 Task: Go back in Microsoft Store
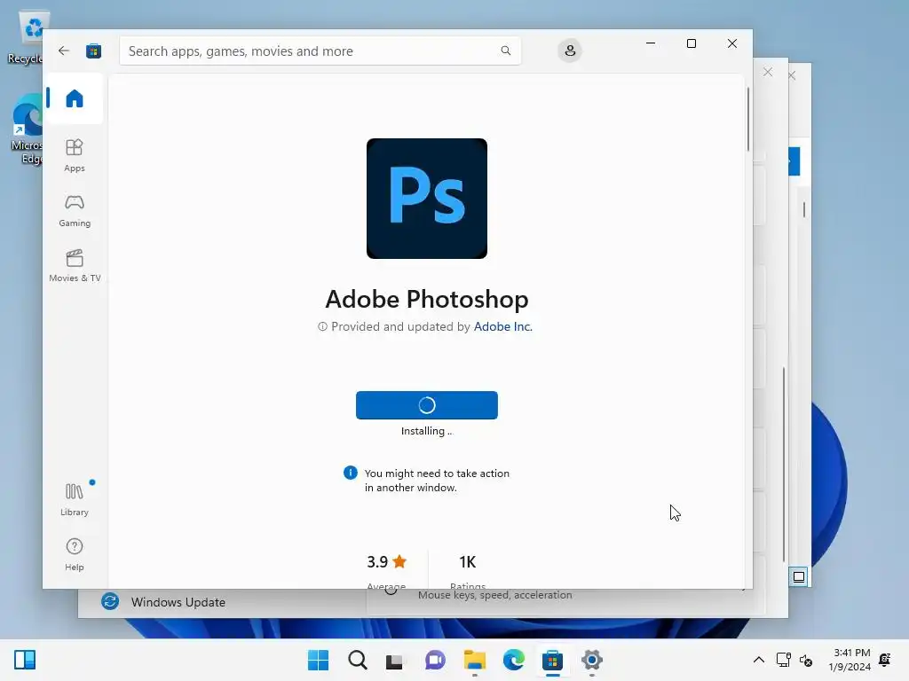pos(64,51)
